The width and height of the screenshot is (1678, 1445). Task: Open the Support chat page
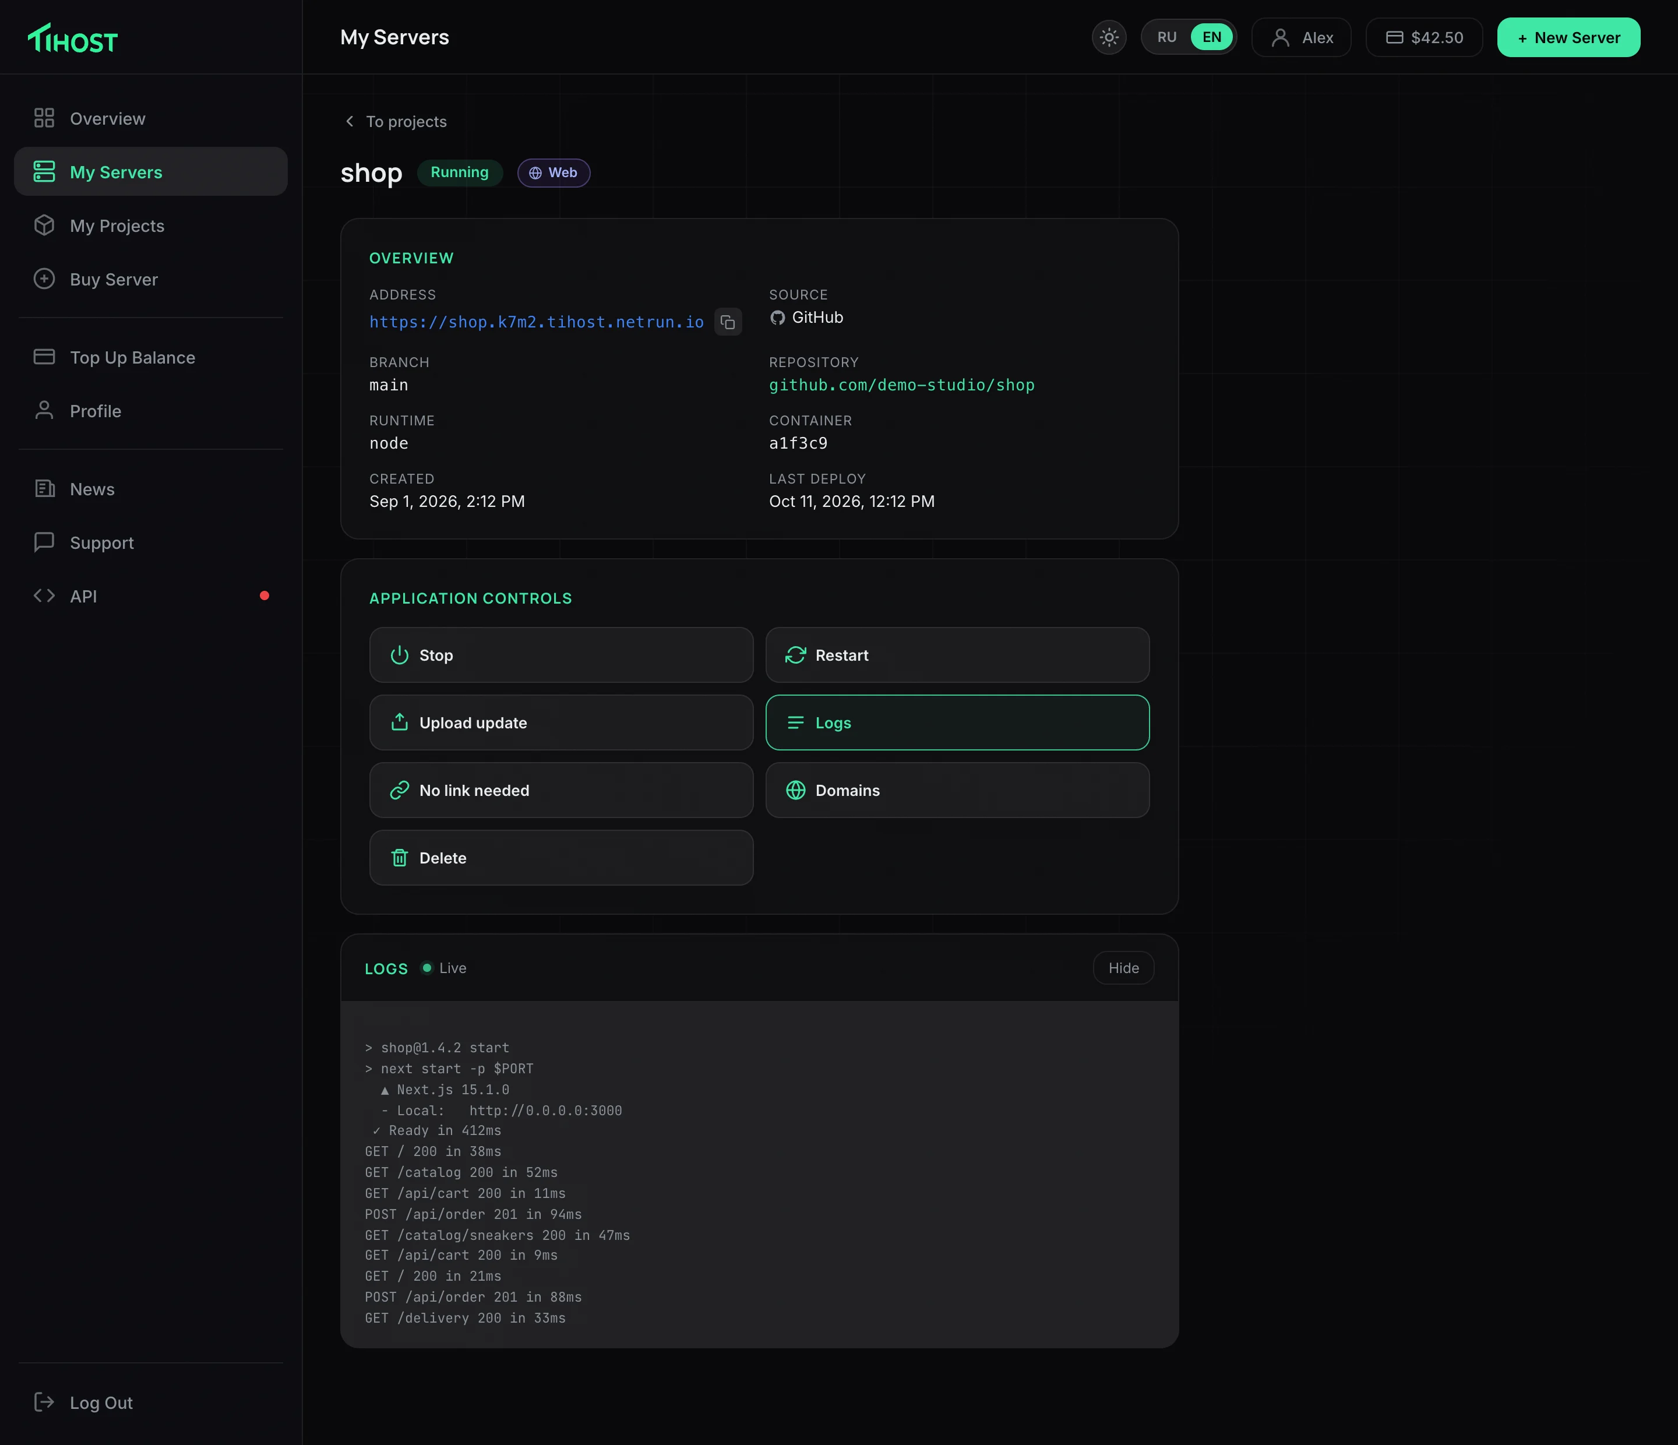(151, 542)
